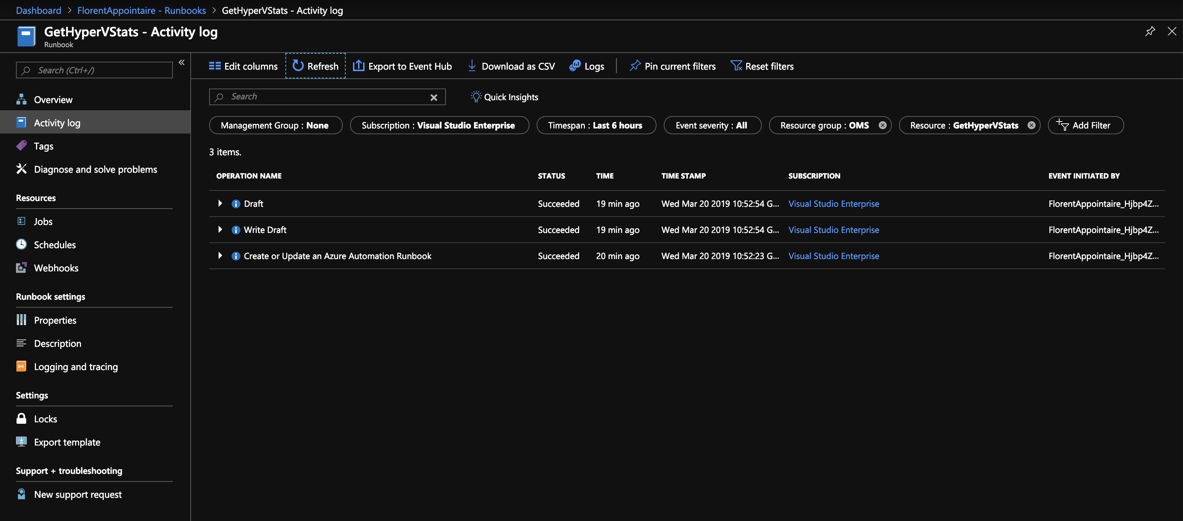
Task: Open Diagnose and solve problems
Action: [x=95, y=169]
